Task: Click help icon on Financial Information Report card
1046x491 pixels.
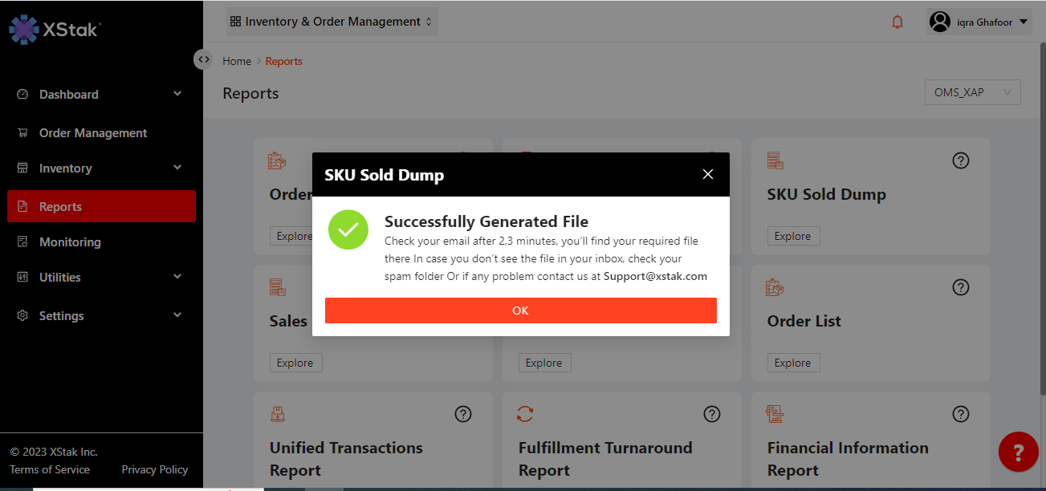Action: 960,414
